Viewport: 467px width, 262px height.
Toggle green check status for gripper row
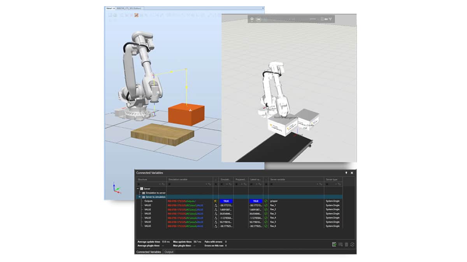coord(266,201)
